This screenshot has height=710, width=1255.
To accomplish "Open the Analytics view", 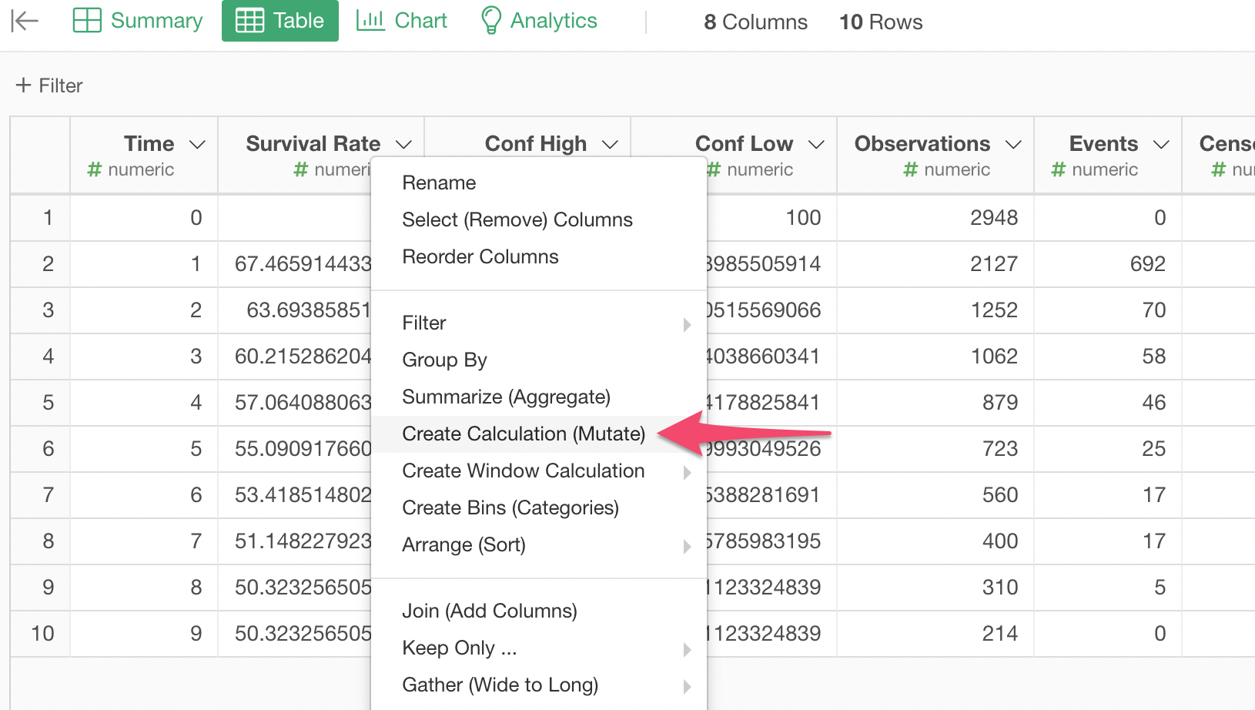I will (x=538, y=21).
